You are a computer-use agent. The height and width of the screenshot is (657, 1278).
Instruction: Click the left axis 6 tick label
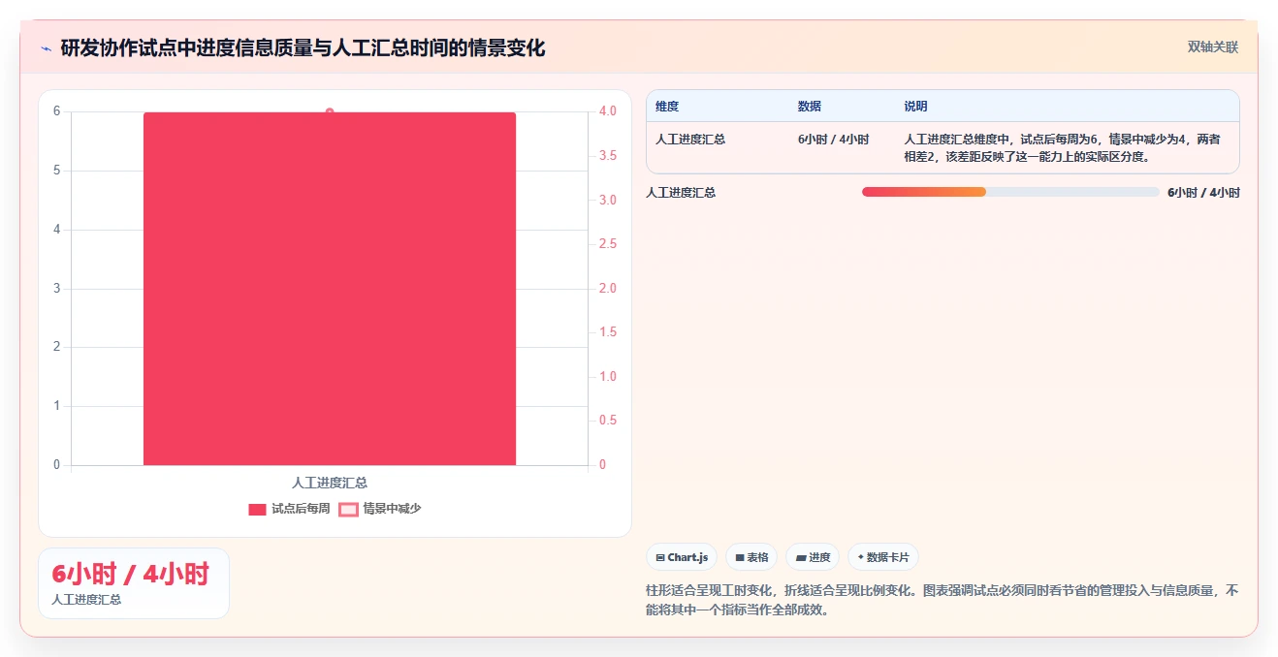pyautogui.click(x=56, y=111)
